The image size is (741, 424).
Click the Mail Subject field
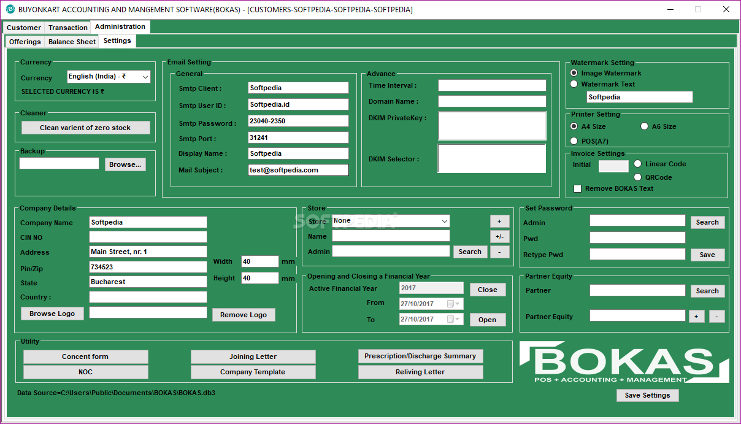coord(298,170)
